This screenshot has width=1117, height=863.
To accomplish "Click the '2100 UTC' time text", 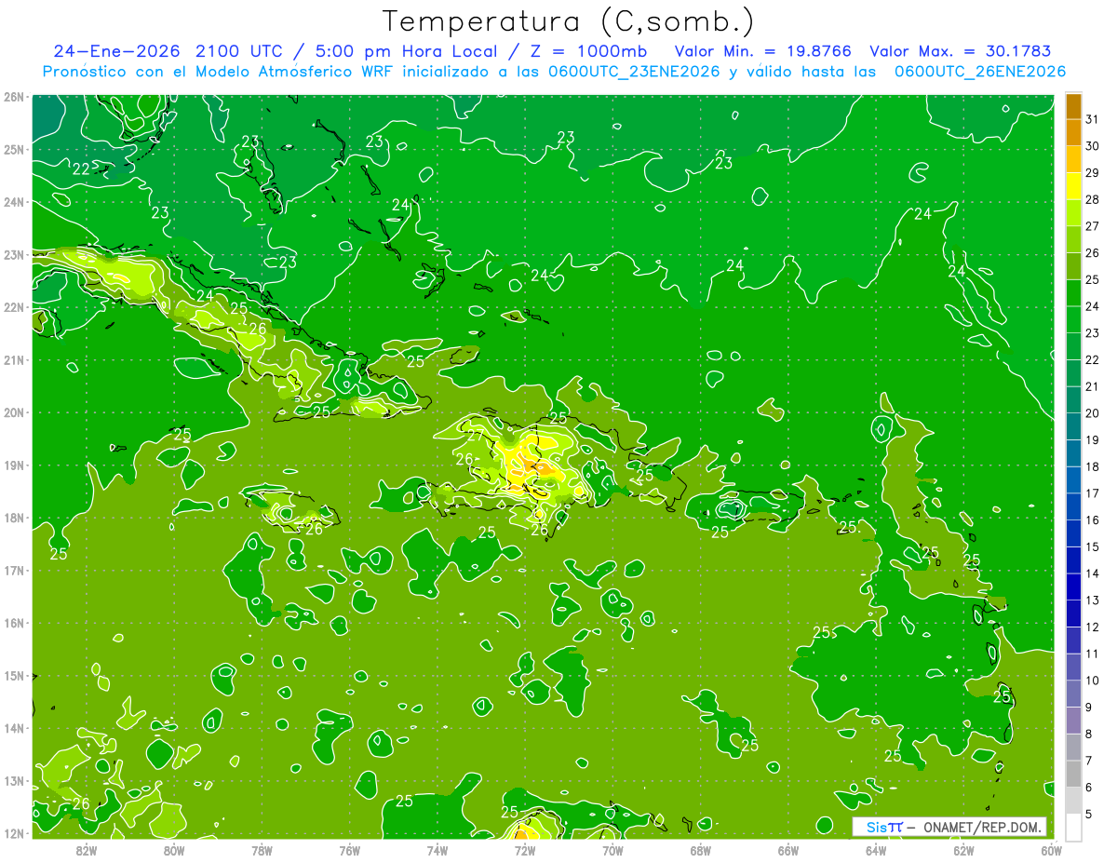I will pos(239,51).
